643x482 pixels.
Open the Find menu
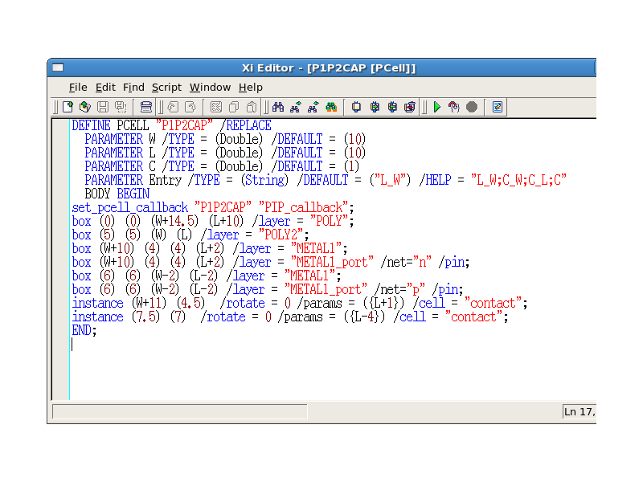[133, 87]
